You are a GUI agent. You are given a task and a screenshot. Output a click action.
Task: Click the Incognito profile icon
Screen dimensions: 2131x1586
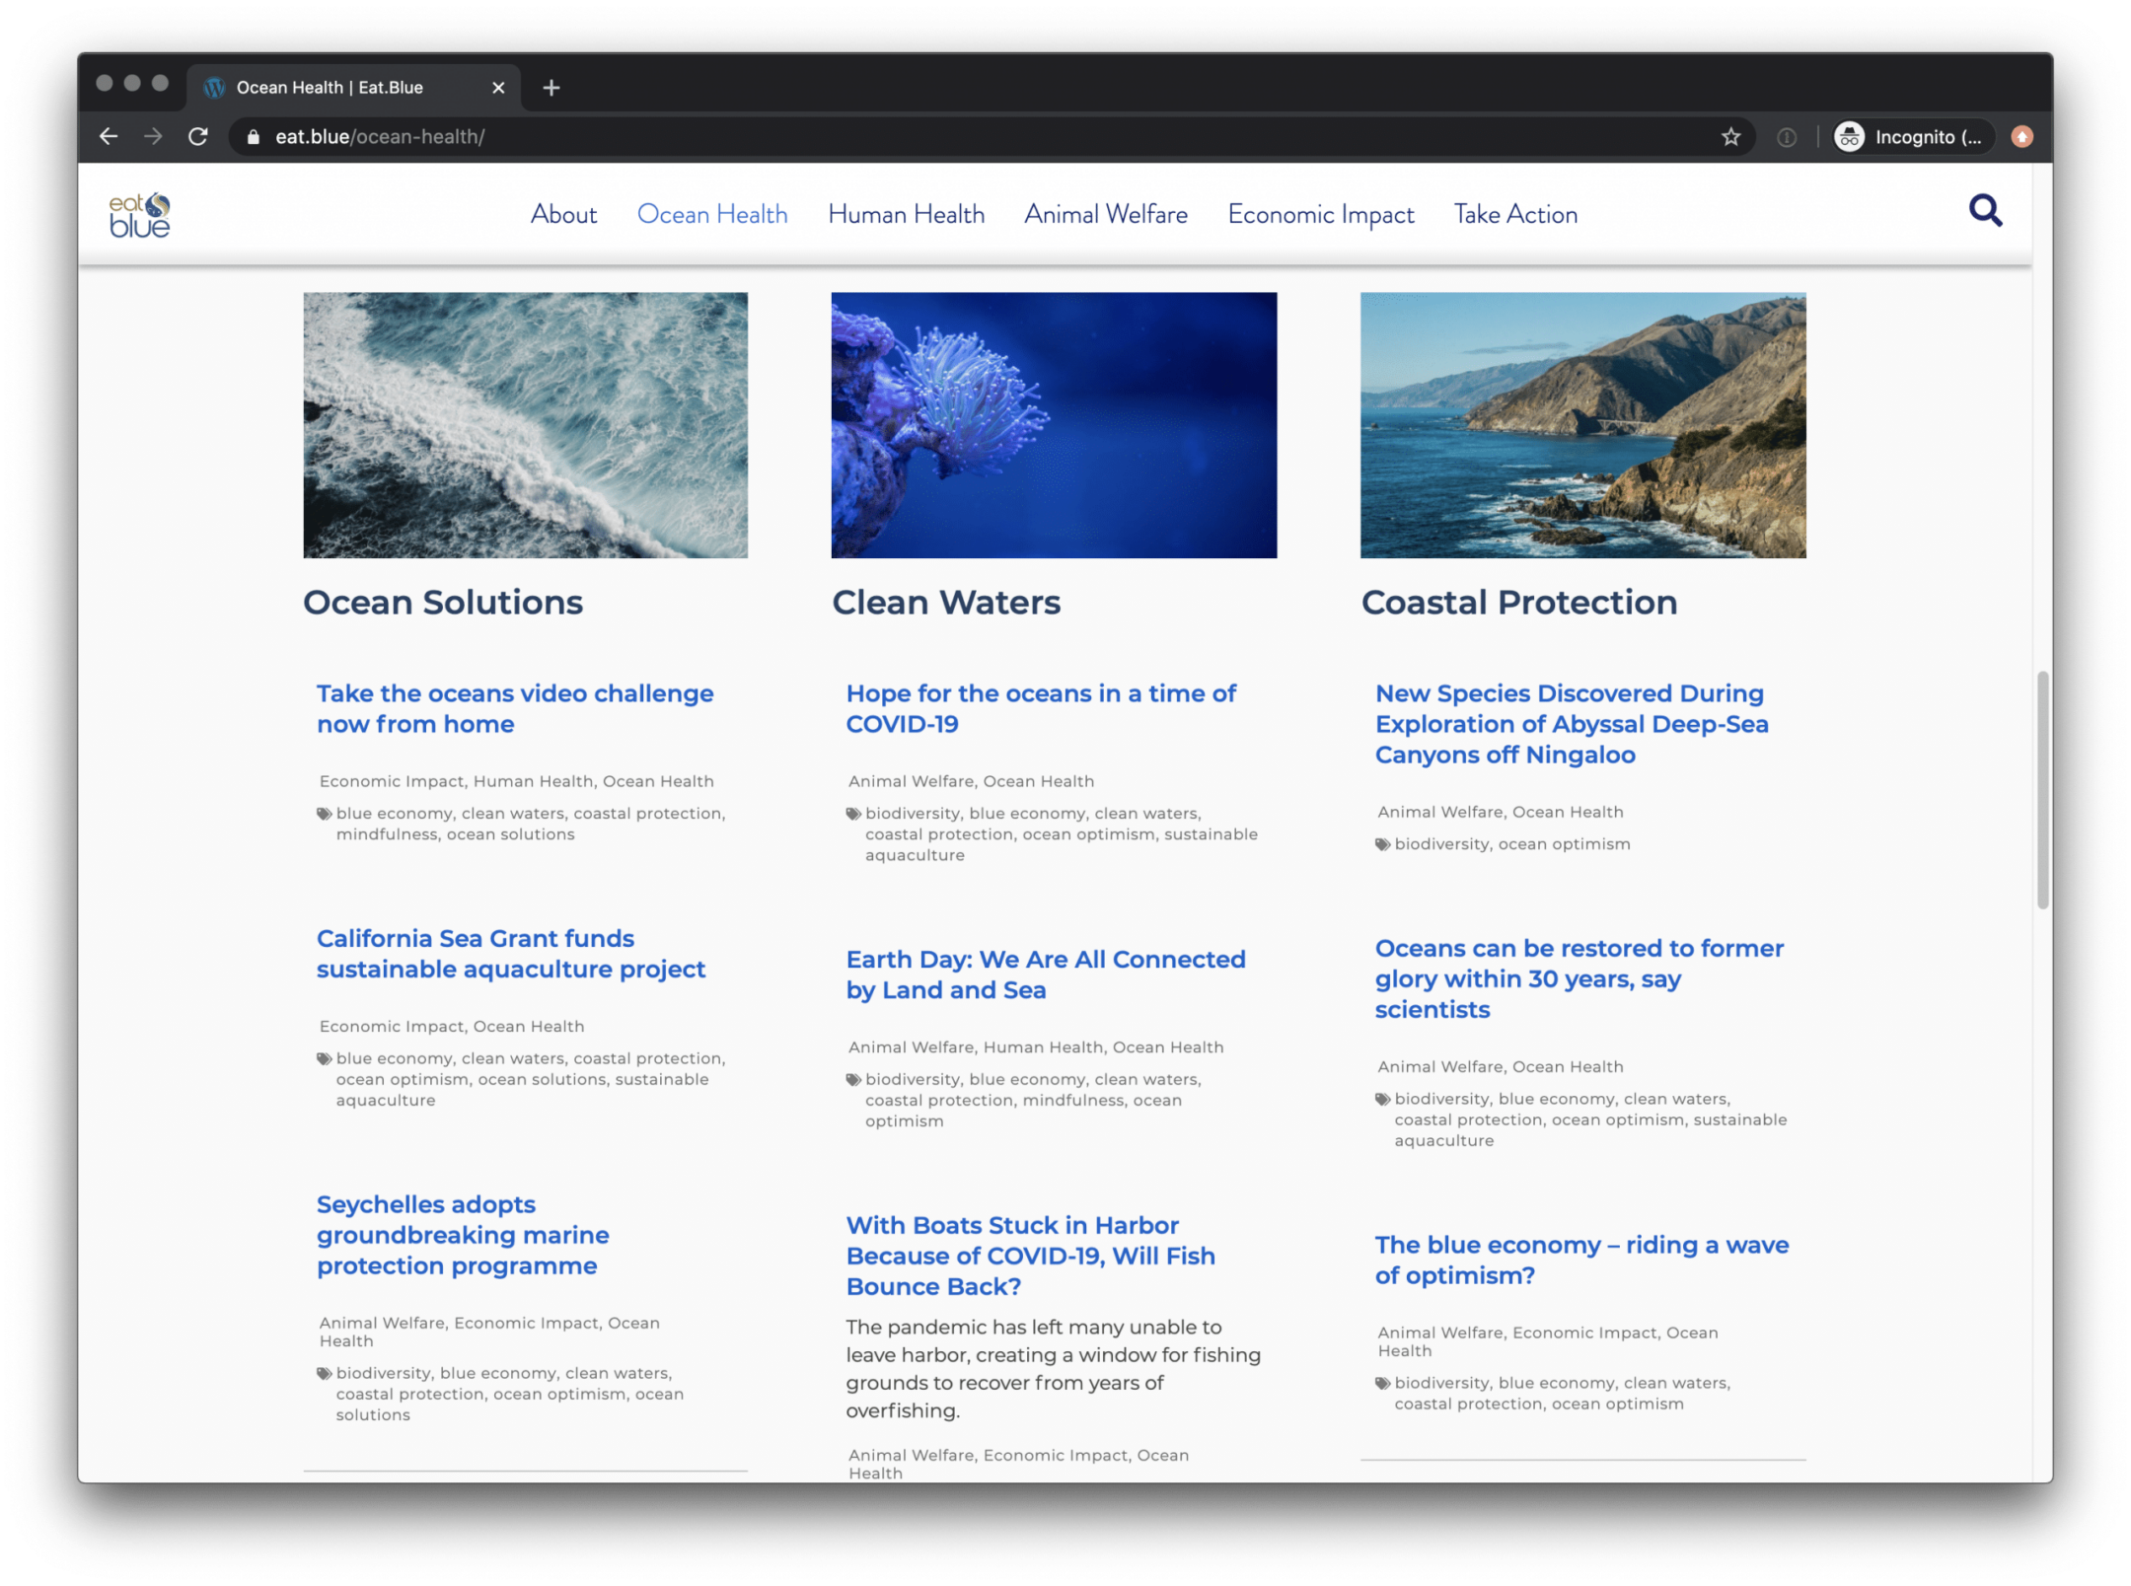(x=1849, y=137)
